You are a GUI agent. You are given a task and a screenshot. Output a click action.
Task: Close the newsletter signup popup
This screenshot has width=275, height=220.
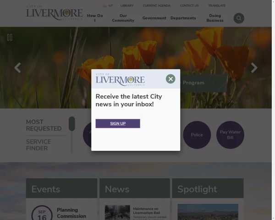click(x=170, y=79)
